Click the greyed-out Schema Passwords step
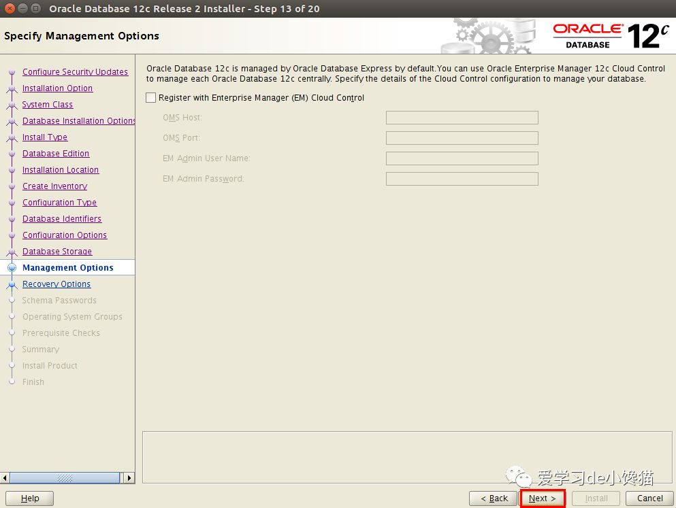Image resolution: width=676 pixels, height=508 pixels. tap(59, 301)
